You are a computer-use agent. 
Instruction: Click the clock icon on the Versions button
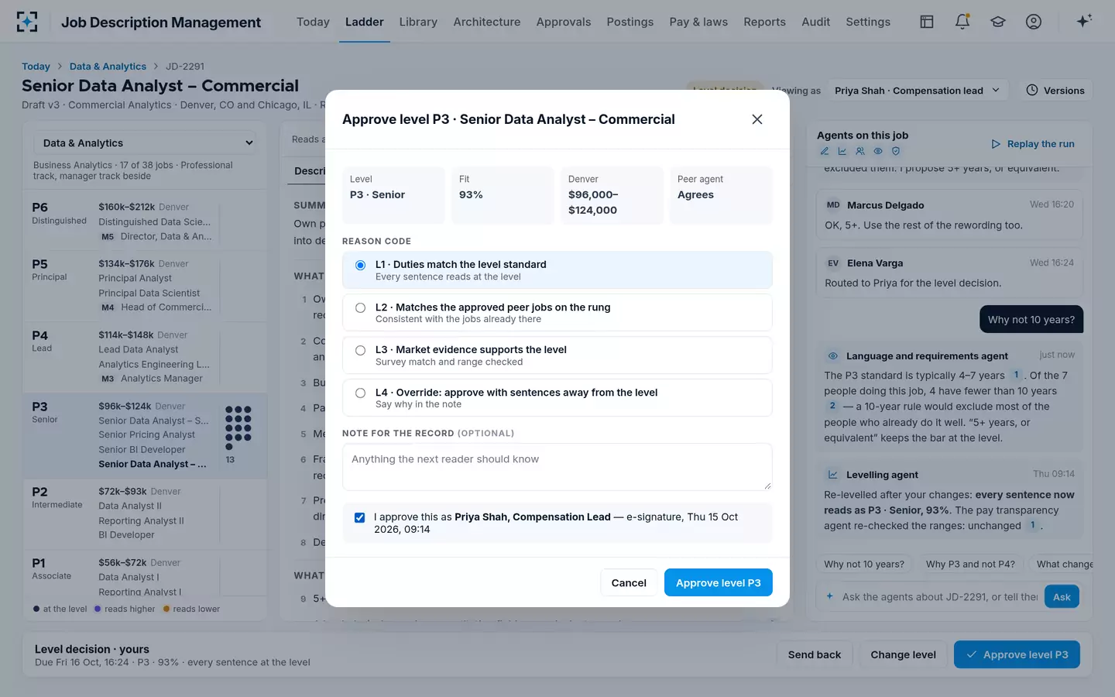tap(1032, 91)
